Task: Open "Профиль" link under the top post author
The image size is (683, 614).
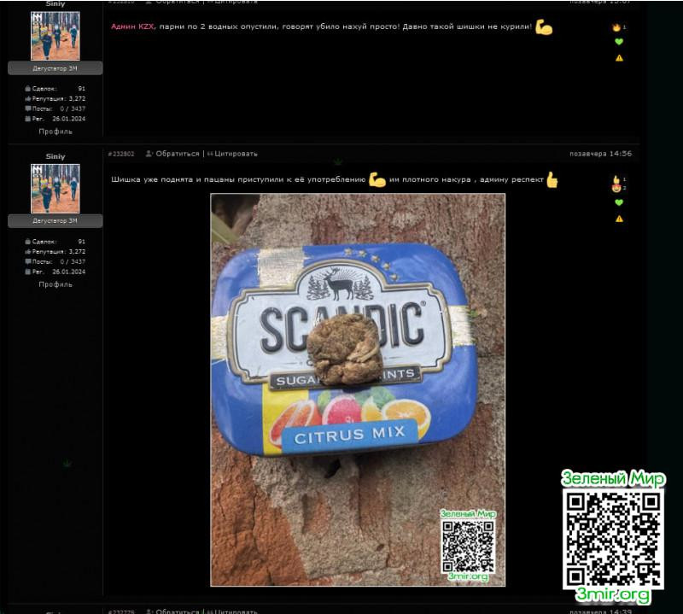Action: [x=55, y=132]
